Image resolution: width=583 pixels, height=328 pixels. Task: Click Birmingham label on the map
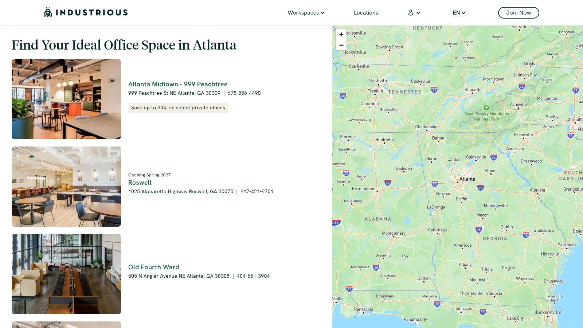pyautogui.click(x=363, y=189)
